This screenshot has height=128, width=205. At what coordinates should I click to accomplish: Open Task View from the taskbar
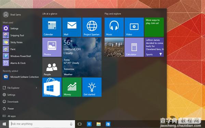point(80,124)
